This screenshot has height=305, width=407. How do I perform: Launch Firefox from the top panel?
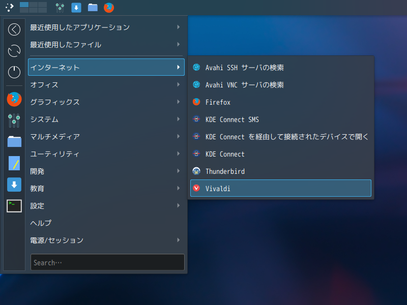click(x=109, y=8)
